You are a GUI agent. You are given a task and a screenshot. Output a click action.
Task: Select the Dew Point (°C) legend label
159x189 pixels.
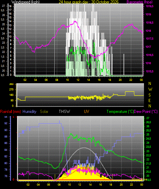coord(146,112)
